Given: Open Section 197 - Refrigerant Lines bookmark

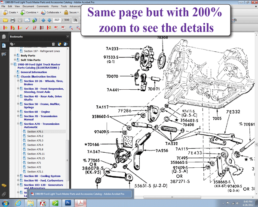Looking at the screenshot, I should [42, 51].
